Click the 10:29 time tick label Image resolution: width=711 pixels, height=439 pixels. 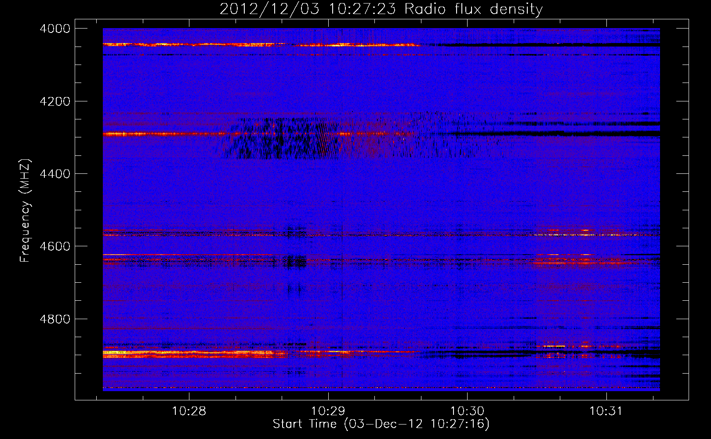328,411
